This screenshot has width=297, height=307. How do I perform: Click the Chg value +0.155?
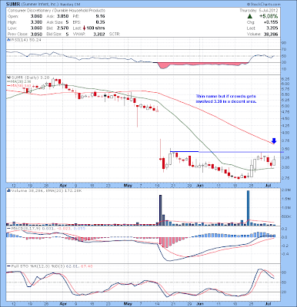[271, 22]
